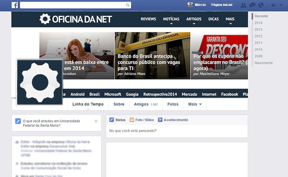Select Foto / Vídeo composer tab

coord(142,120)
